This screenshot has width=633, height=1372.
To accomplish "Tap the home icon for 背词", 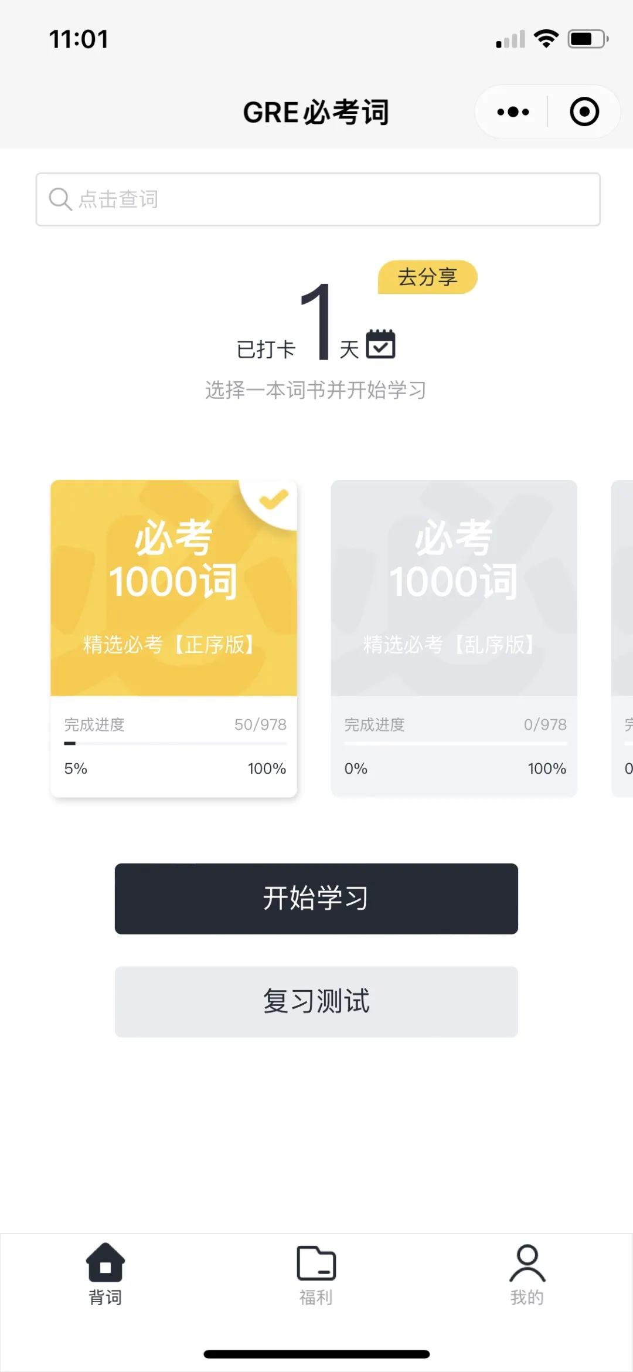I will point(105,1262).
